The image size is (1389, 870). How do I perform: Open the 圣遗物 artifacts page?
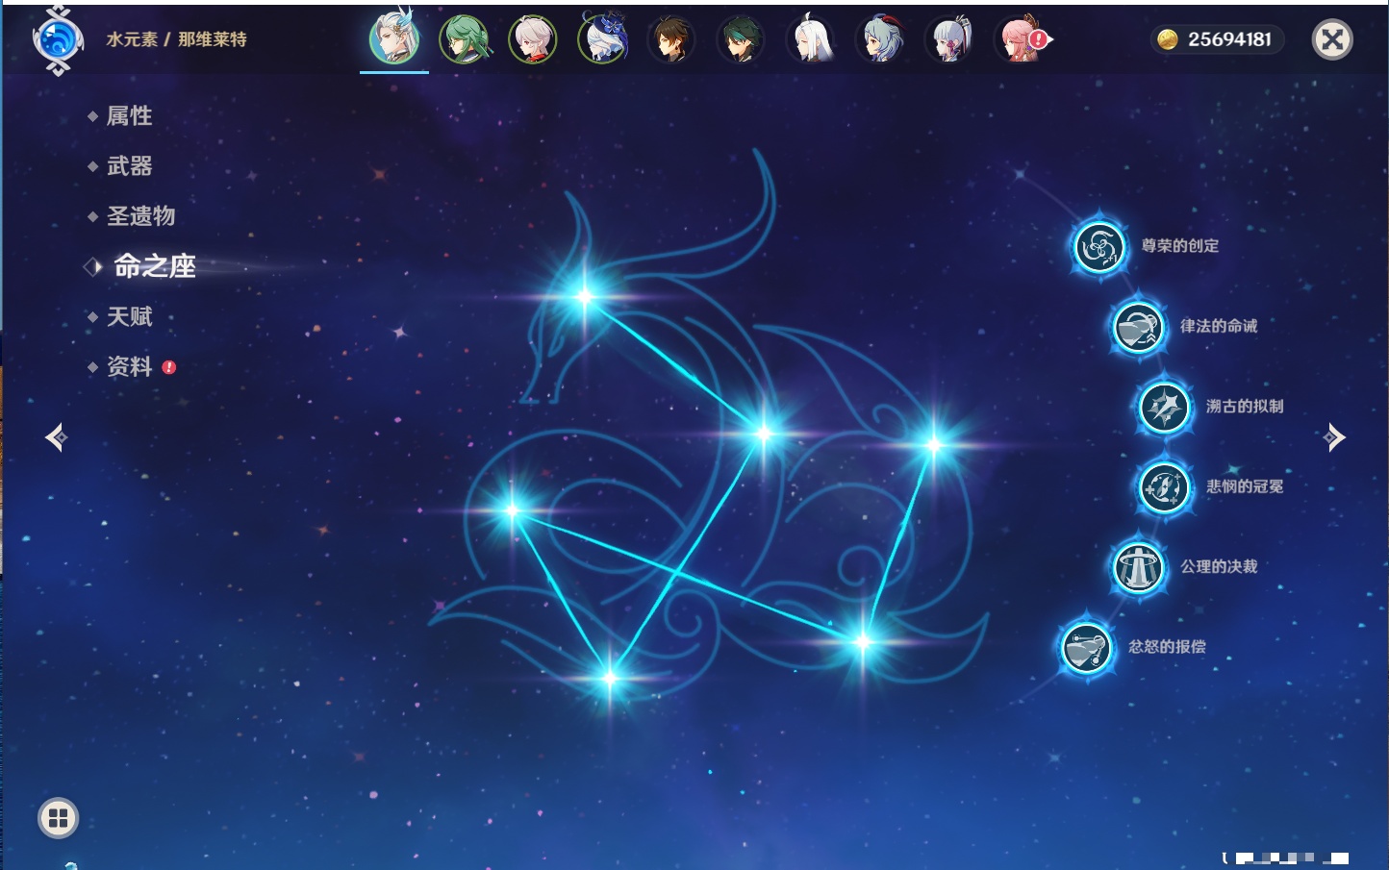pyautogui.click(x=140, y=216)
